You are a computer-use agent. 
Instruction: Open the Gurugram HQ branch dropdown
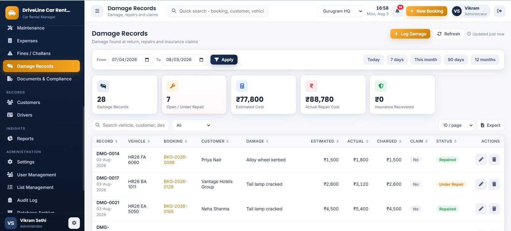(x=340, y=11)
